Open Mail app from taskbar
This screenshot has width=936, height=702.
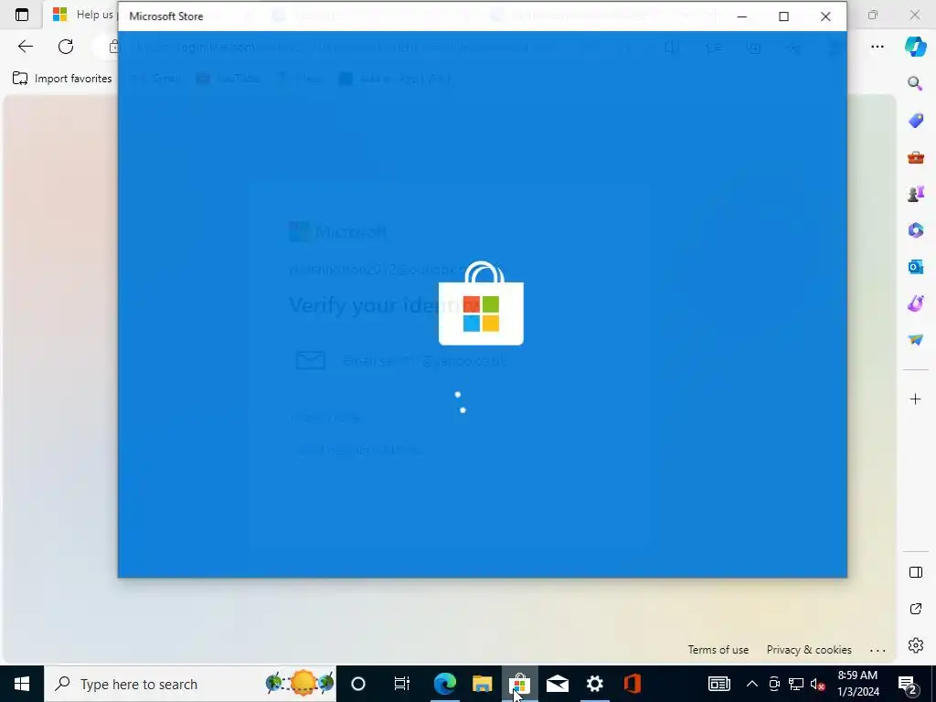(558, 684)
